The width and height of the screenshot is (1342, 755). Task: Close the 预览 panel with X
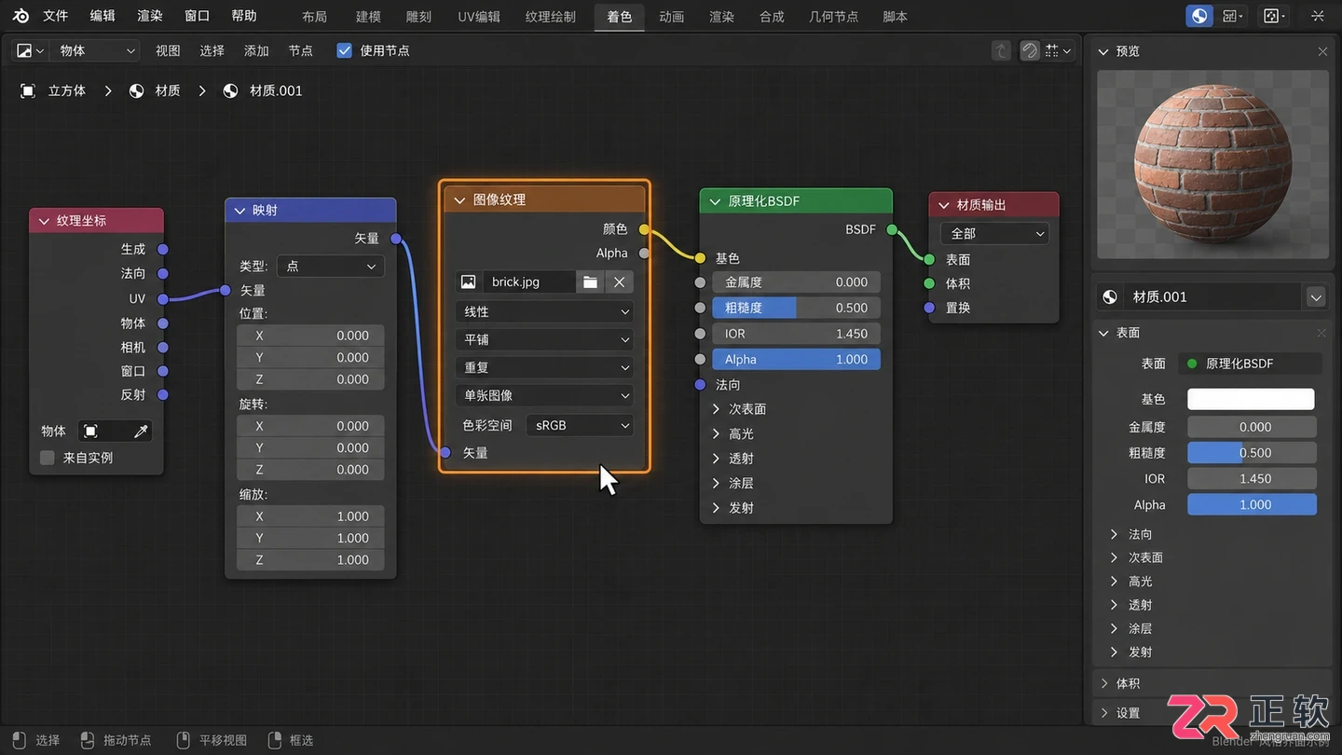pyautogui.click(x=1322, y=51)
